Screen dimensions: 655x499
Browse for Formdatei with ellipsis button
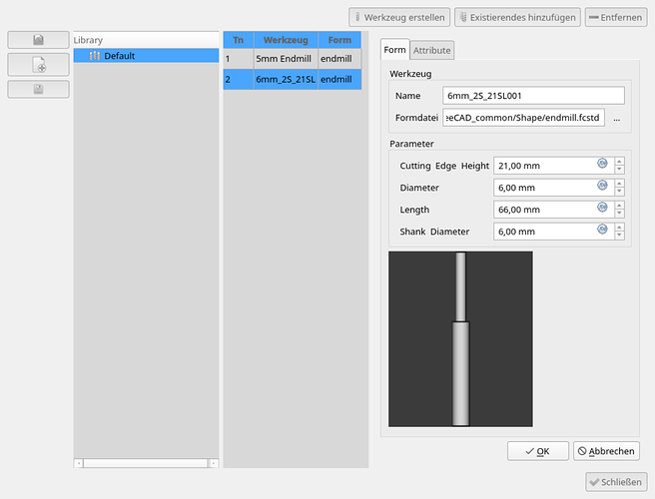pyautogui.click(x=617, y=118)
